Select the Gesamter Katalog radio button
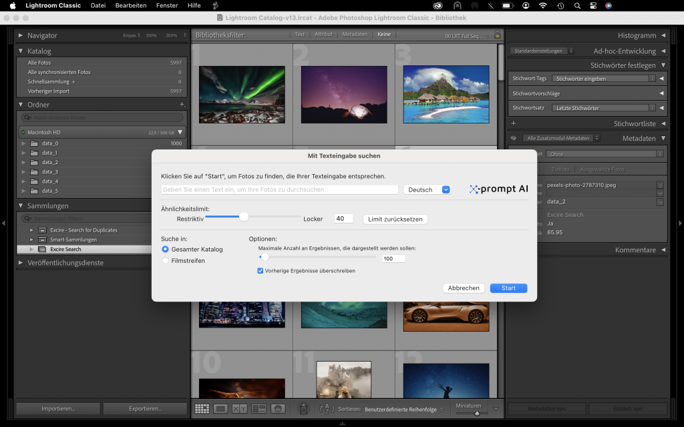Viewport: 684px width, 427px height. [x=166, y=250]
